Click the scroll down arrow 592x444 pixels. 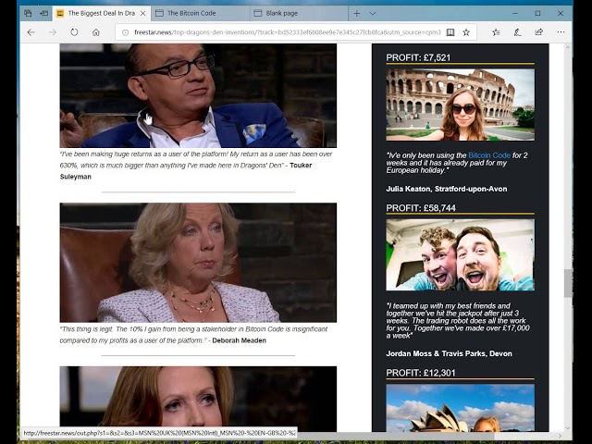point(567,428)
